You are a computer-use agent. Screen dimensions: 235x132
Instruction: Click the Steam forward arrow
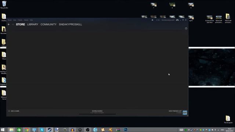point(13,25)
